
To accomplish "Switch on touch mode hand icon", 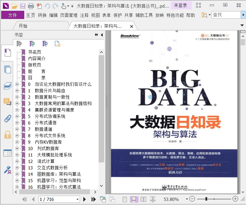I will 64,6.
